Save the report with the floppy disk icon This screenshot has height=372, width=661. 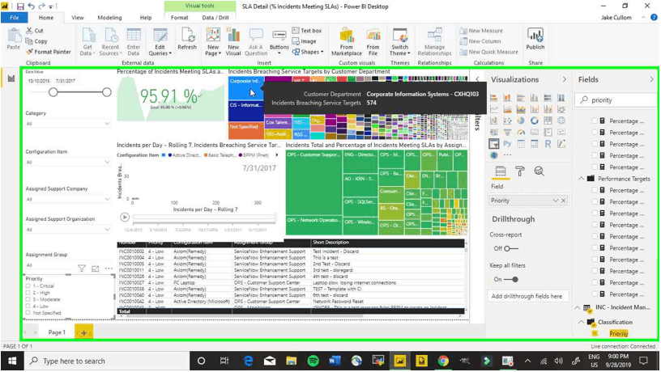point(20,6)
